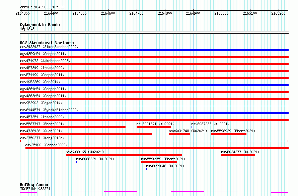Click red bar under nsv5587717 (Ebert2021)
298x196 pixels.
(x=73, y=127)
